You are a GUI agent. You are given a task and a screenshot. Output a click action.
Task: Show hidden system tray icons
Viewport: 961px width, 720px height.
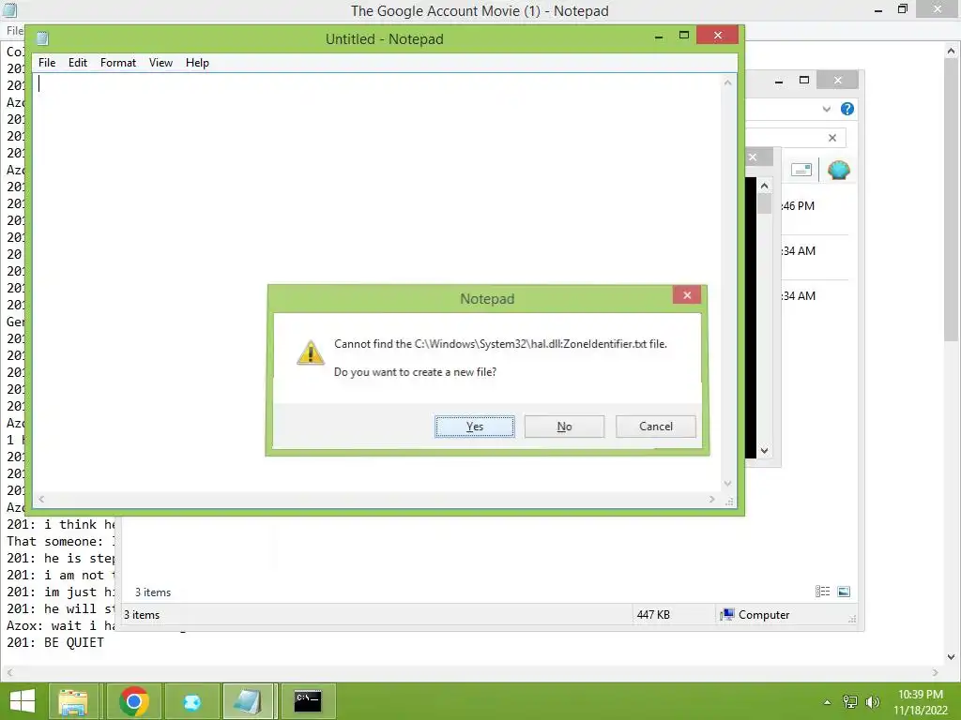828,702
